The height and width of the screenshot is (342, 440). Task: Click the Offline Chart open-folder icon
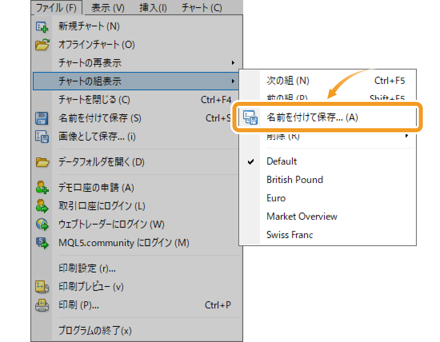click(42, 45)
